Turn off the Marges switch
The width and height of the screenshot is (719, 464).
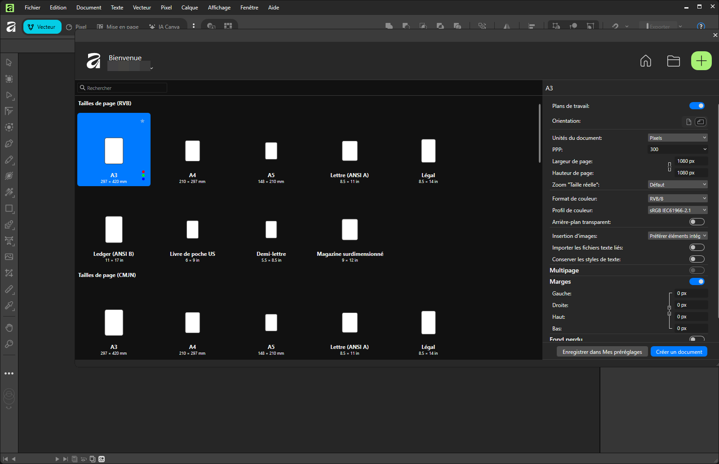click(x=697, y=281)
